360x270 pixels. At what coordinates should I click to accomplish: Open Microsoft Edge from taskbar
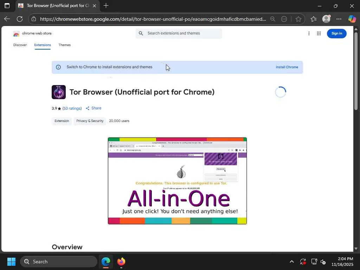pos(106,262)
